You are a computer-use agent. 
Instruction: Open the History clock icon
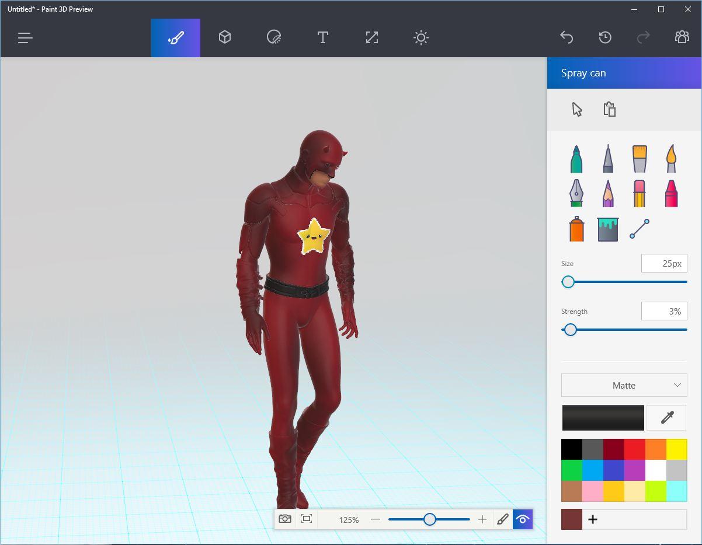(x=605, y=37)
